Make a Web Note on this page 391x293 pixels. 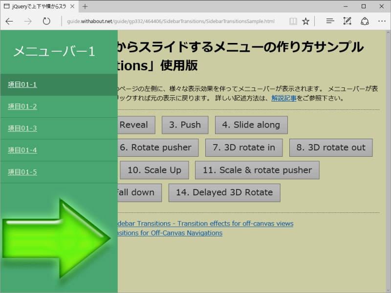[348, 21]
